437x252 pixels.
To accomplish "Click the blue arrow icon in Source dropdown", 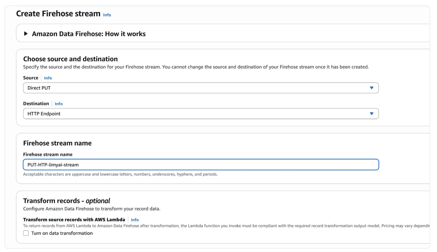I will 371,88.
